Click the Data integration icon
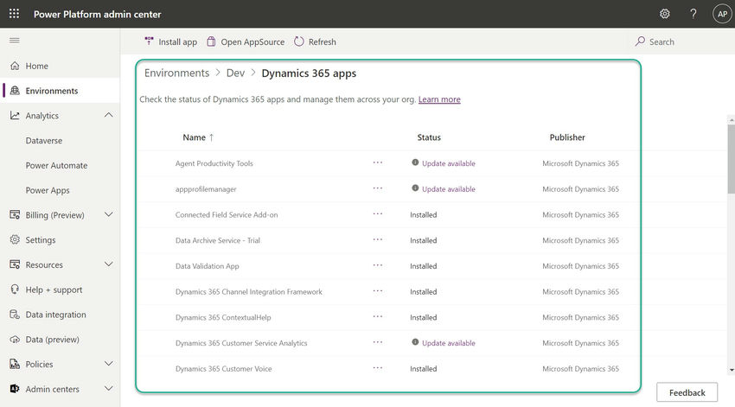This screenshot has width=735, height=407. point(15,315)
